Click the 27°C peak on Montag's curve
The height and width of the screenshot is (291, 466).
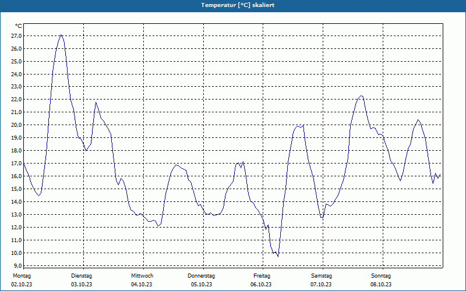[61, 35]
